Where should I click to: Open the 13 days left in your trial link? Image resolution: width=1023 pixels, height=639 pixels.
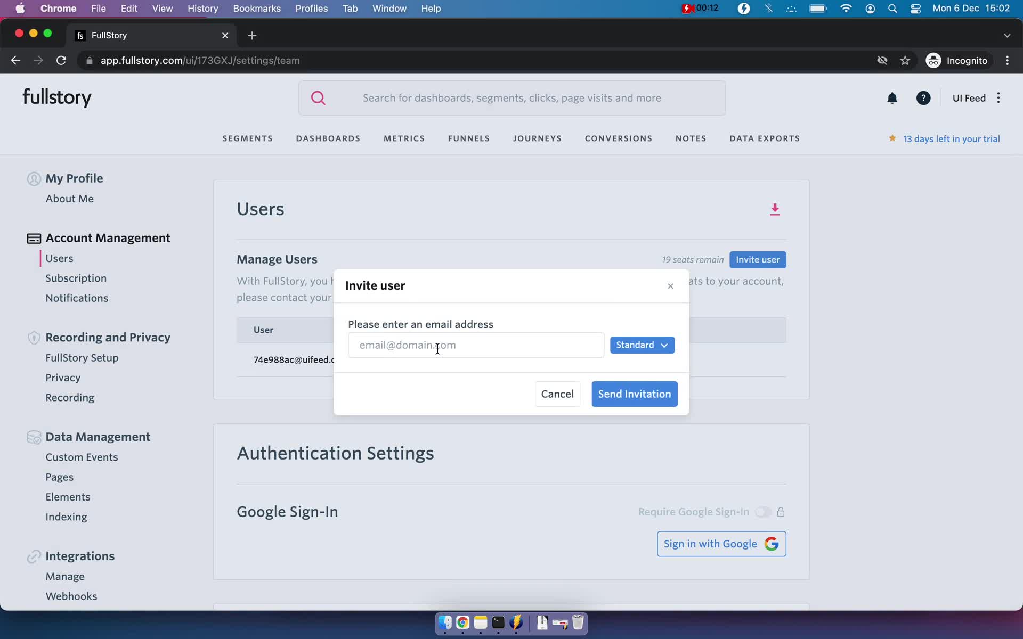951,139
